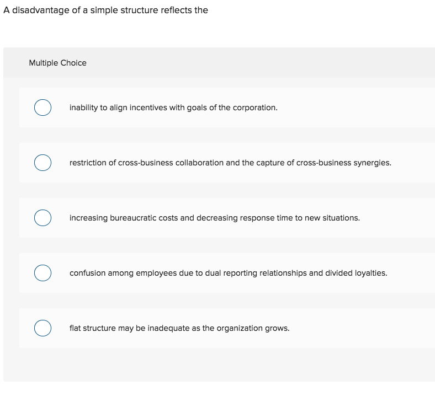Pick the 'increasing bureaucratic costs' radio option
Image resolution: width=435 pixels, height=402 pixels.
(43, 218)
